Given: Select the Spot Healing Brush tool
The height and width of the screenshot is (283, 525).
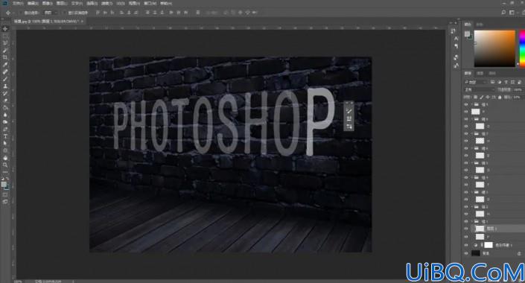Looking at the screenshot, I should (x=5, y=72).
